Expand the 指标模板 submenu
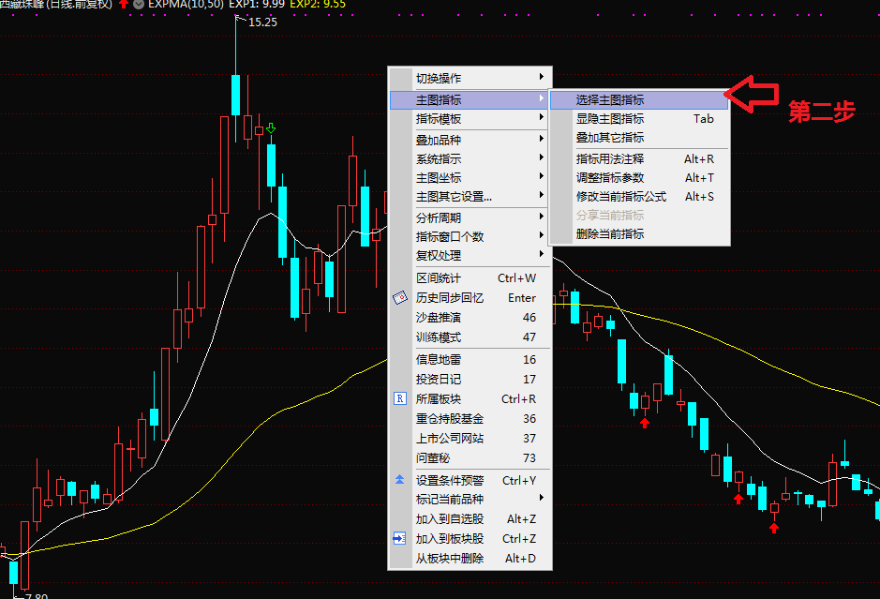Image resolution: width=880 pixels, height=599 pixels. [x=470, y=118]
